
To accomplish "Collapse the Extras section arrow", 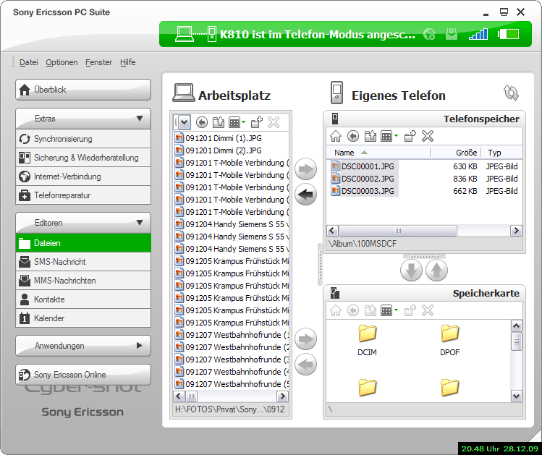I will click(140, 119).
